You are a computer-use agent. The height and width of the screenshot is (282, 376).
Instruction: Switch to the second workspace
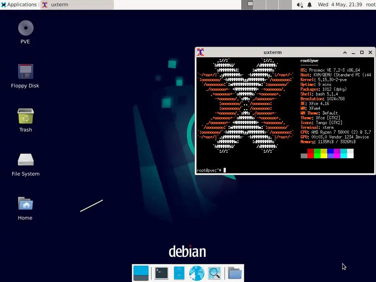coord(260,4)
